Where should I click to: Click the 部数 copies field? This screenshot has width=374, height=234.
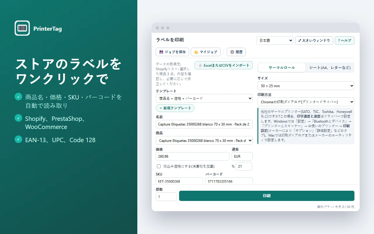click(166, 197)
